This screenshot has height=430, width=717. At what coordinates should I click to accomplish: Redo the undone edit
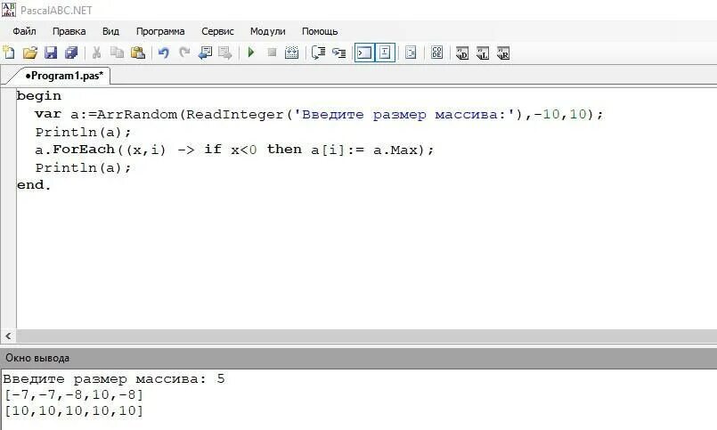click(x=184, y=53)
